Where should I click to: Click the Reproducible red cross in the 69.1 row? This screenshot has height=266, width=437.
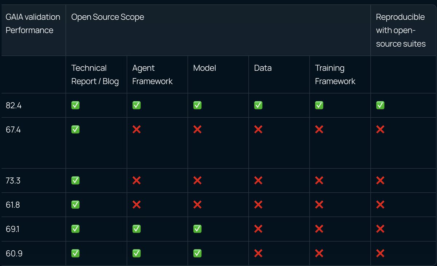tap(380, 229)
